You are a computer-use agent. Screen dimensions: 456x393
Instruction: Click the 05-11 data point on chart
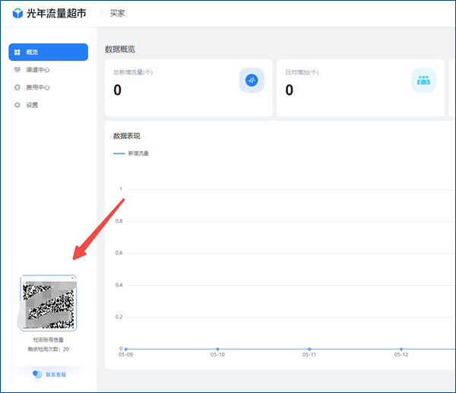pyautogui.click(x=309, y=349)
